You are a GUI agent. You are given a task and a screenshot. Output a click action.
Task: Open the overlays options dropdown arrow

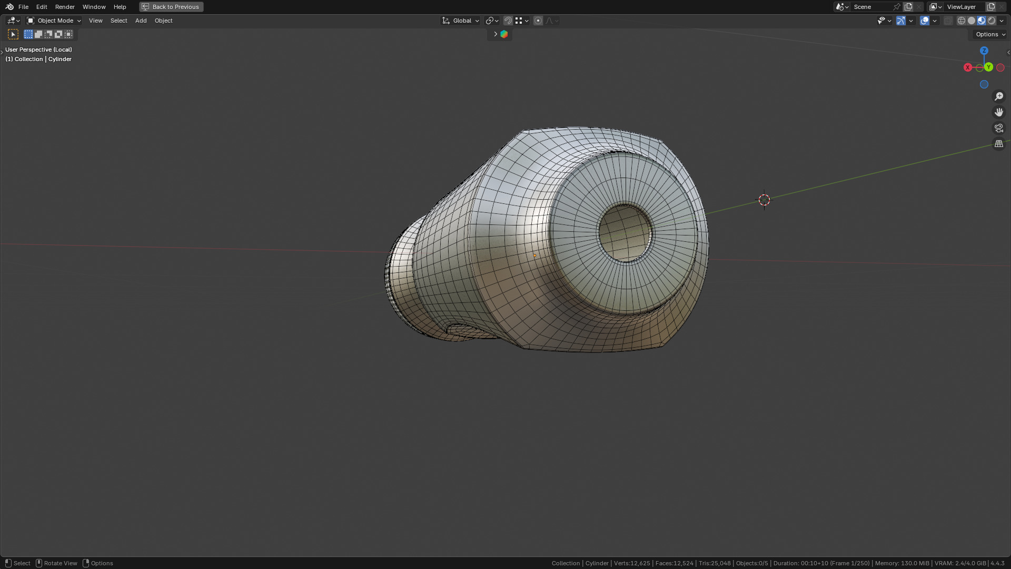click(x=935, y=21)
